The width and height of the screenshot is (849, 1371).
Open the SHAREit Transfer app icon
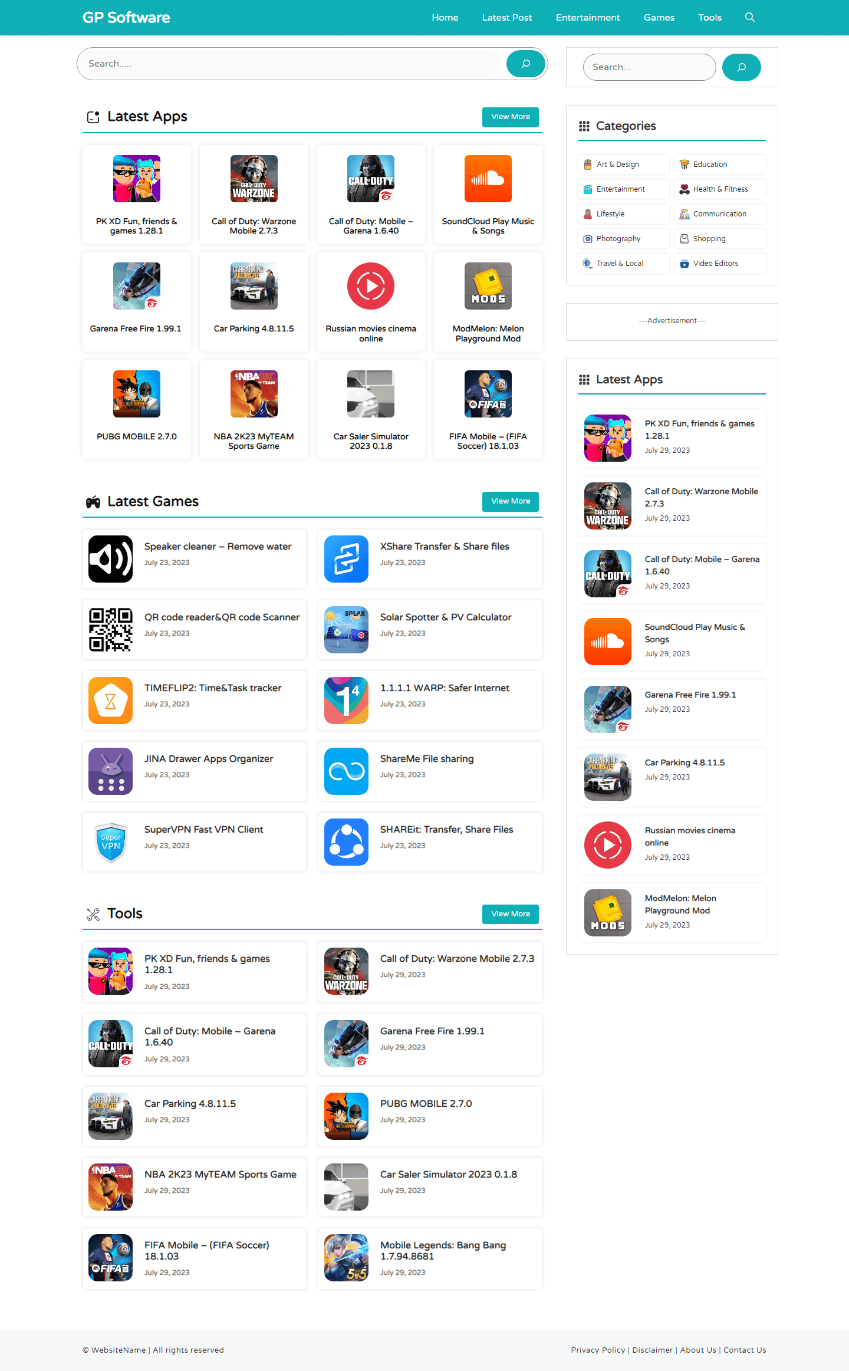(346, 842)
